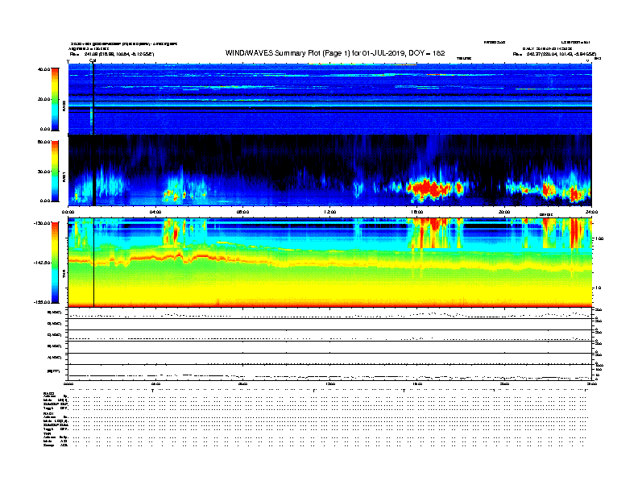Click the RAD2 header in the status table
The width and height of the screenshot is (638, 493).
pyautogui.click(x=49, y=394)
